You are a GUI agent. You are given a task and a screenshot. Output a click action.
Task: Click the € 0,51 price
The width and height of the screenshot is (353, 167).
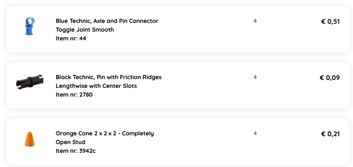[x=331, y=22]
